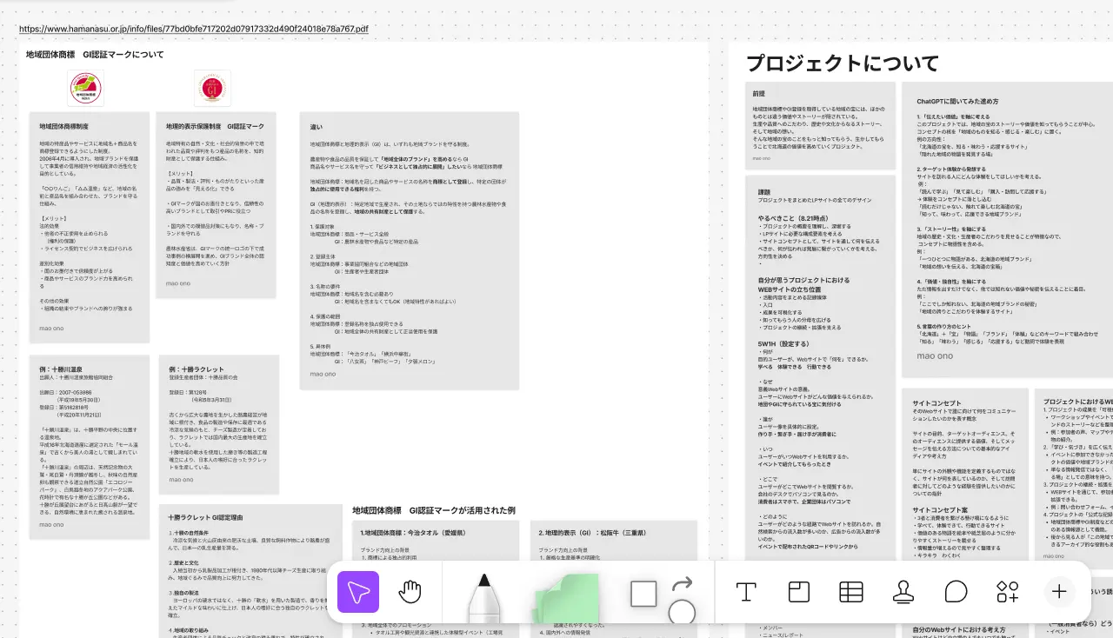
Task: Select the curved connector arrow tool
Action: (682, 583)
